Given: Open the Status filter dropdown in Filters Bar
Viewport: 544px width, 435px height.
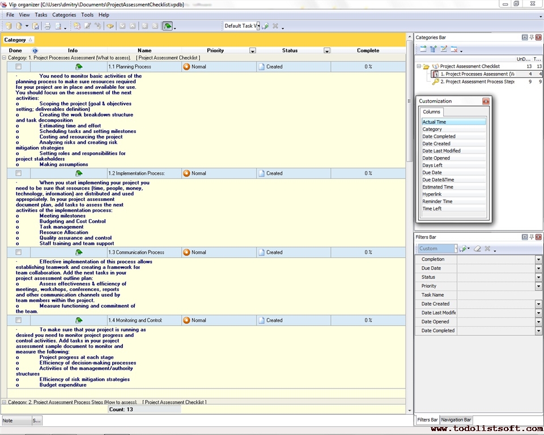Looking at the screenshot, I should click(538, 278).
